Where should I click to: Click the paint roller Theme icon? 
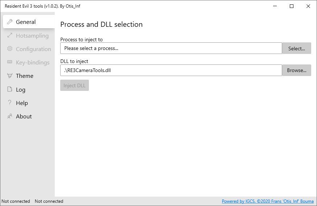coord(10,76)
